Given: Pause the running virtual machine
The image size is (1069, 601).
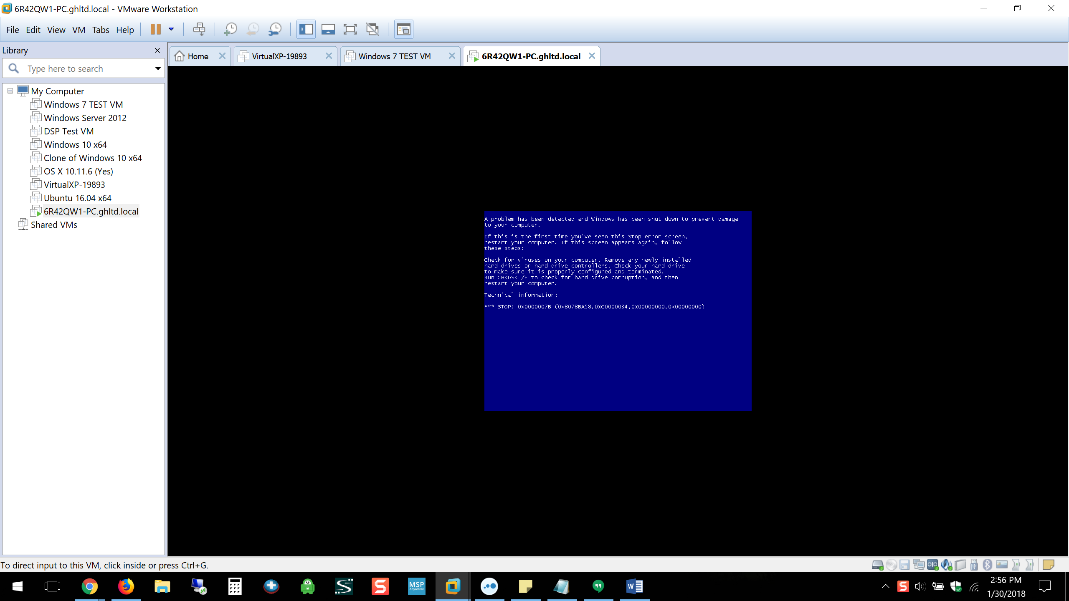Looking at the screenshot, I should (x=155, y=29).
